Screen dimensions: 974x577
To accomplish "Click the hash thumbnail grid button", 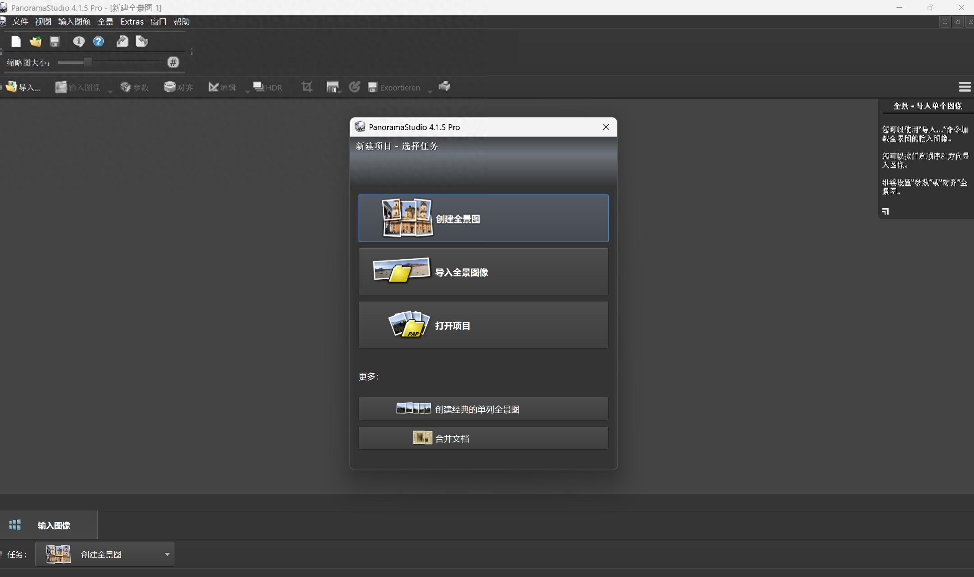I will [173, 62].
